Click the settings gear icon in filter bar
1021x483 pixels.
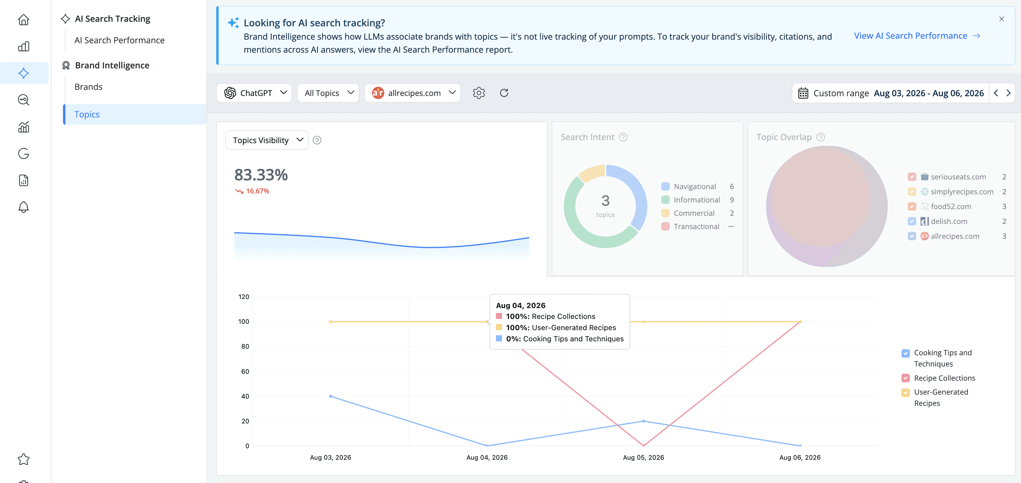tap(479, 93)
